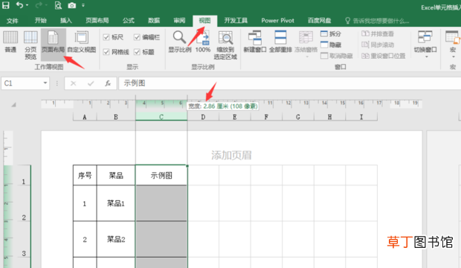
Task: Click the 并排查看 button
Action: (378, 33)
